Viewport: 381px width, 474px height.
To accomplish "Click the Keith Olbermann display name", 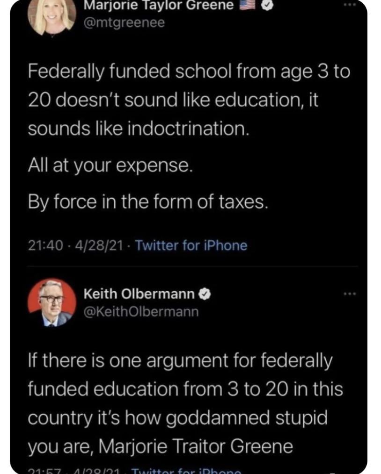I will (139, 294).
